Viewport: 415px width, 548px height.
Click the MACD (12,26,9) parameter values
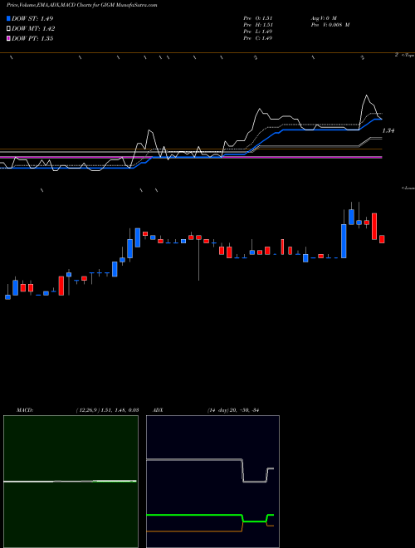[x=107, y=410]
